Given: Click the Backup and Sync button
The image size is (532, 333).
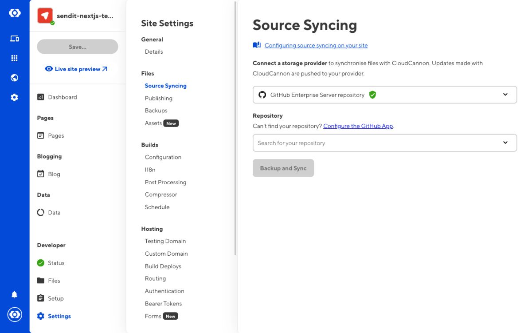Looking at the screenshot, I should coord(283,168).
